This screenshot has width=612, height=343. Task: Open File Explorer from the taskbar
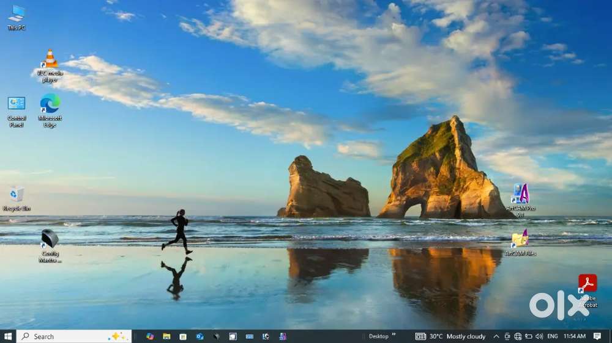(x=166, y=336)
